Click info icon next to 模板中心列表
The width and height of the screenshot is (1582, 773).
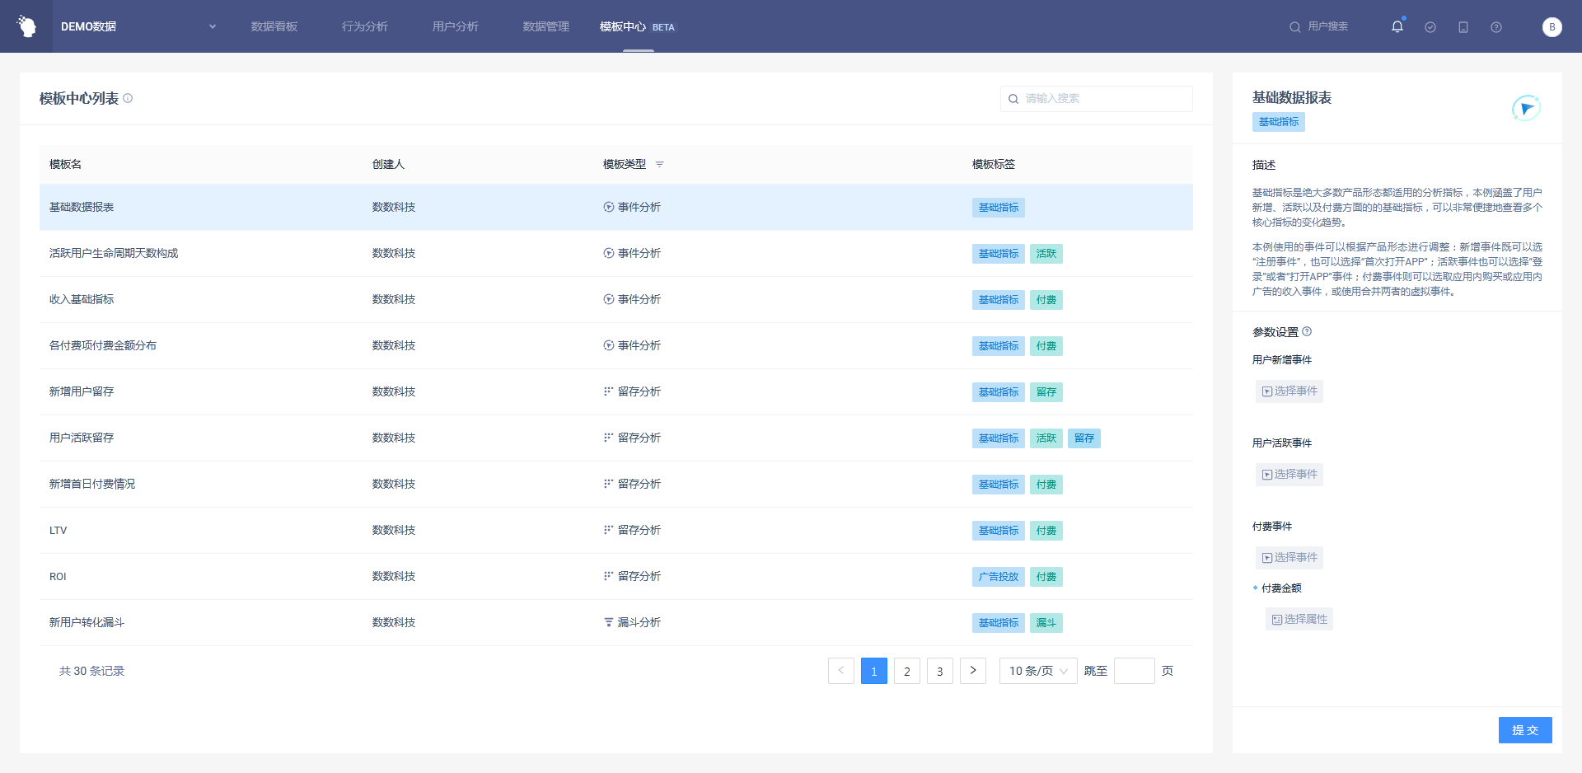pos(128,98)
